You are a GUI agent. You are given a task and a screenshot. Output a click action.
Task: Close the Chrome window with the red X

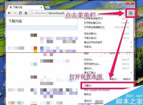[130, 3]
